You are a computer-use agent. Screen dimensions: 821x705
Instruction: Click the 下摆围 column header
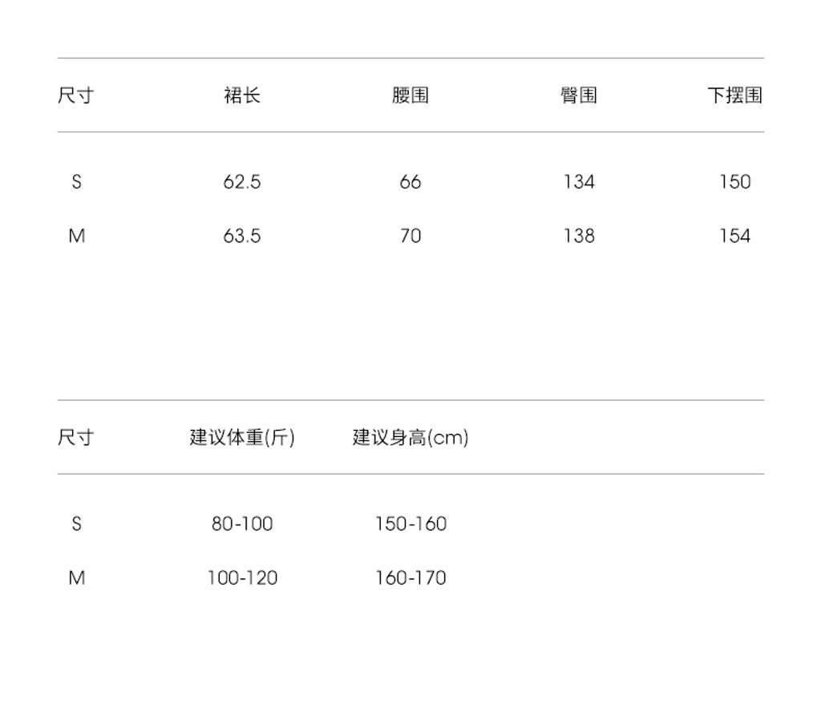(734, 95)
